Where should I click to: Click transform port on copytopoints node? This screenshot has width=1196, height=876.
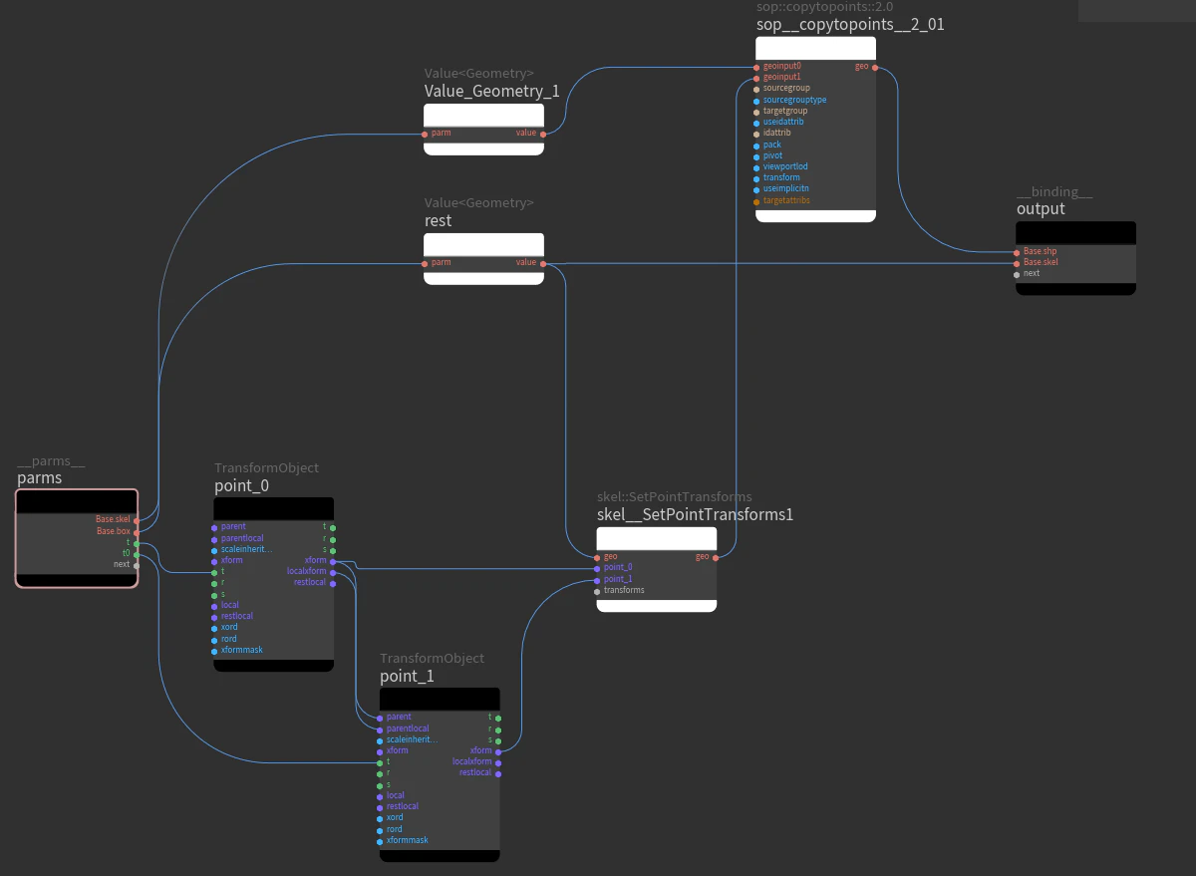[x=755, y=178]
